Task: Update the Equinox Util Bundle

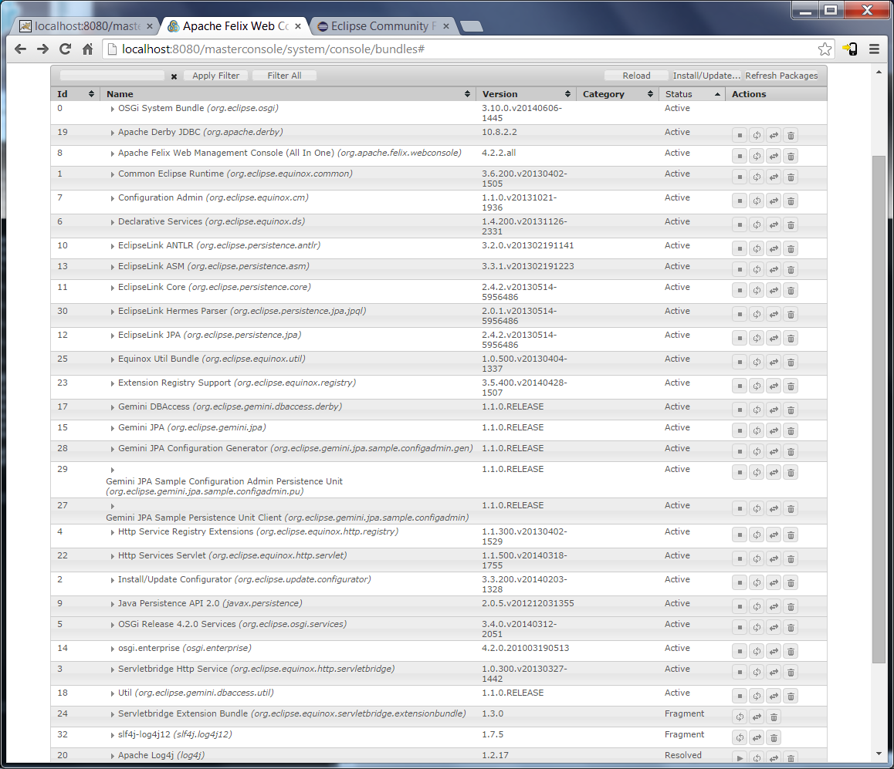Action: point(774,363)
